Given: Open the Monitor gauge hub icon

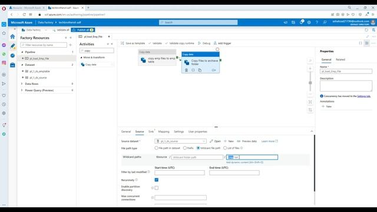Looking at the screenshot, I should click(12, 55).
